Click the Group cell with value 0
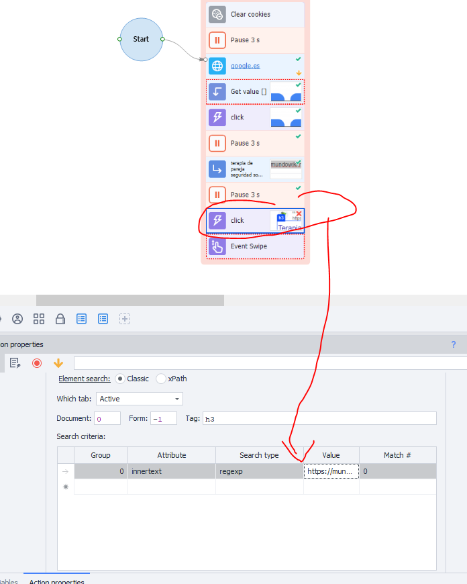The width and height of the screenshot is (467, 584). [101, 471]
